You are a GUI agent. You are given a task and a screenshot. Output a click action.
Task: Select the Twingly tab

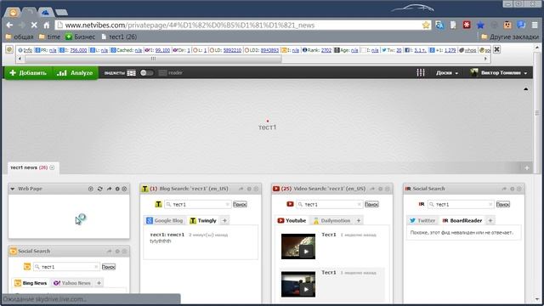click(x=203, y=220)
